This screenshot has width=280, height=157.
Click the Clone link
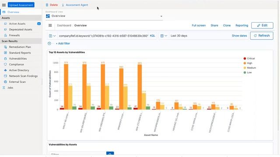(x=227, y=25)
